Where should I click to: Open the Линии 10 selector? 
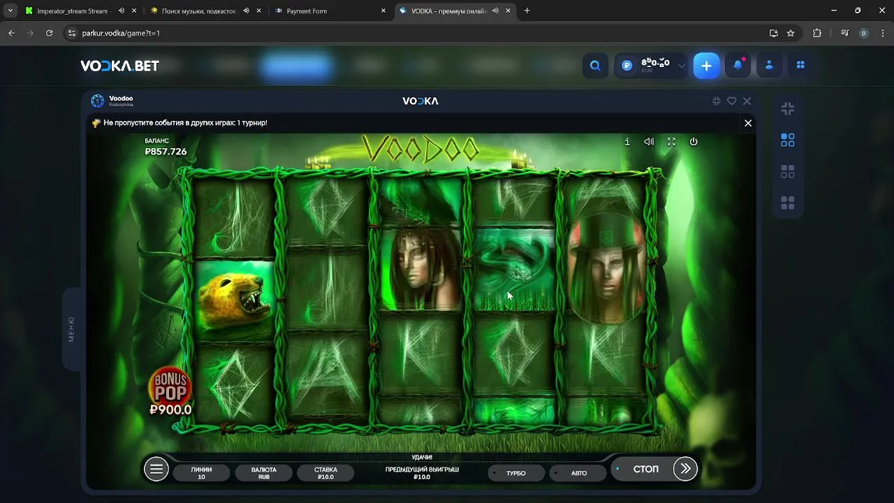pos(201,473)
